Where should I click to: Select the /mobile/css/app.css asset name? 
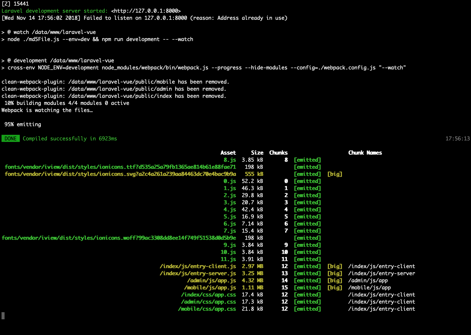pos(207,309)
